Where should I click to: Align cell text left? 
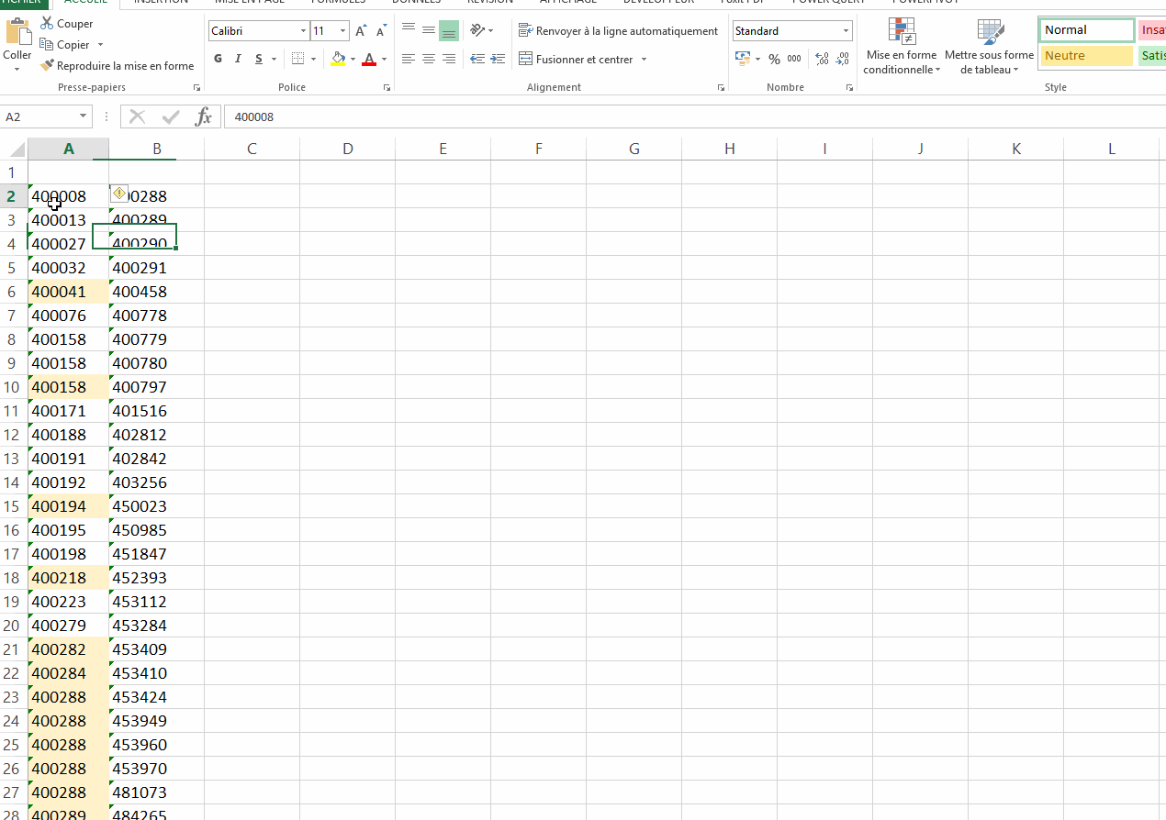[x=409, y=59]
